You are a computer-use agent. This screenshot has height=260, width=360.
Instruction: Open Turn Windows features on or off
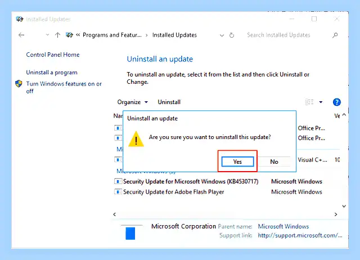pos(64,87)
